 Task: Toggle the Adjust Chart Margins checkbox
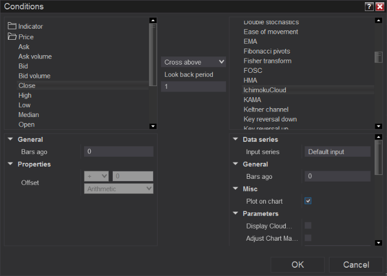308,238
